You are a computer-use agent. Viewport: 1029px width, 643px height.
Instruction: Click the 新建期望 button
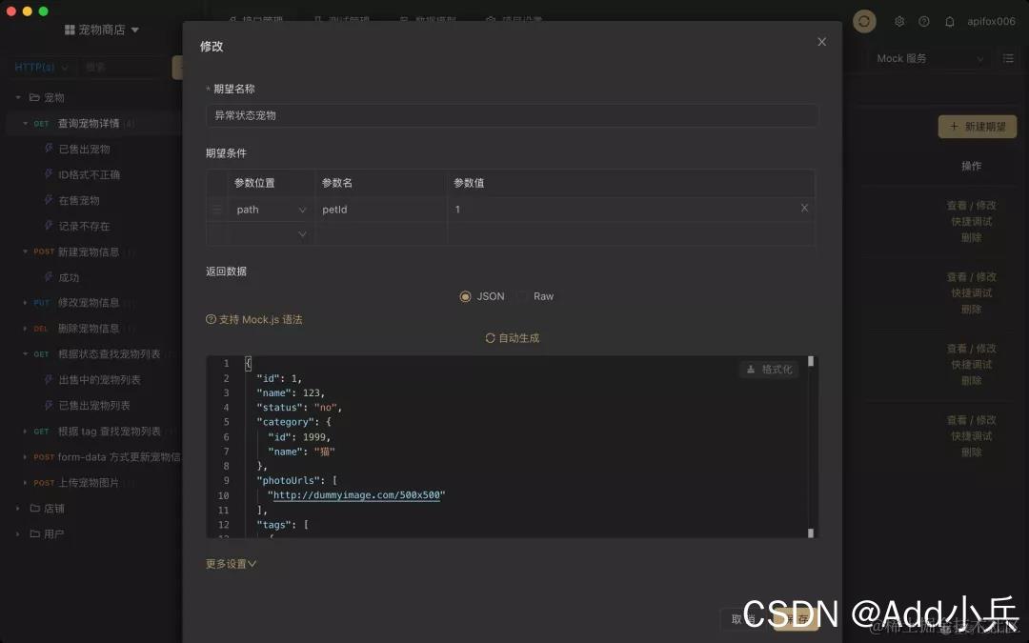[x=977, y=126]
